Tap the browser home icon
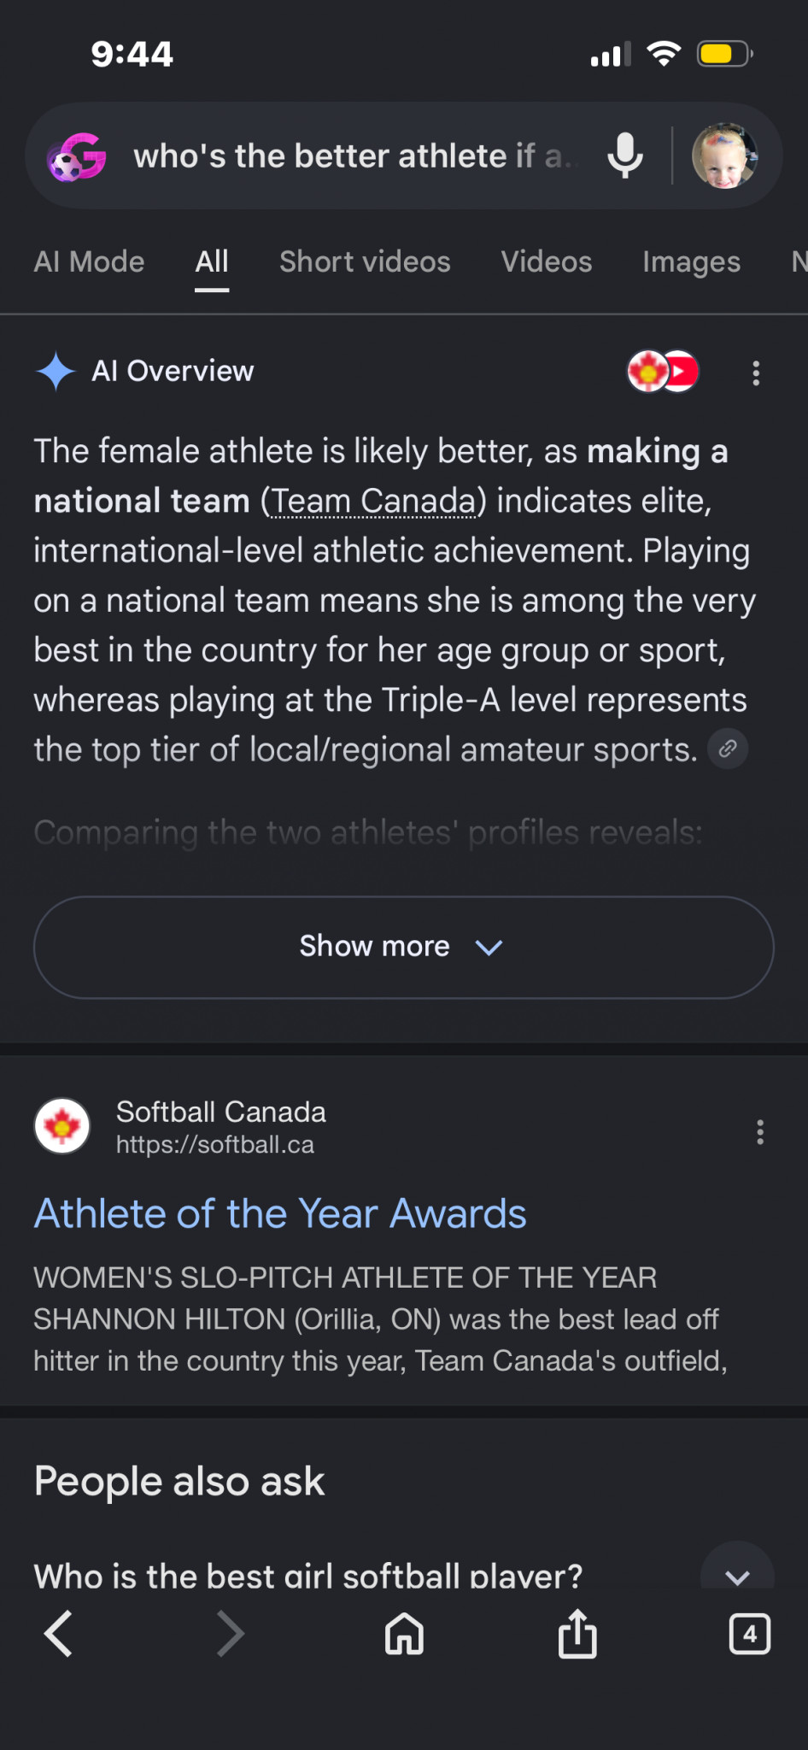The height and width of the screenshot is (1750, 808). [x=404, y=1634]
